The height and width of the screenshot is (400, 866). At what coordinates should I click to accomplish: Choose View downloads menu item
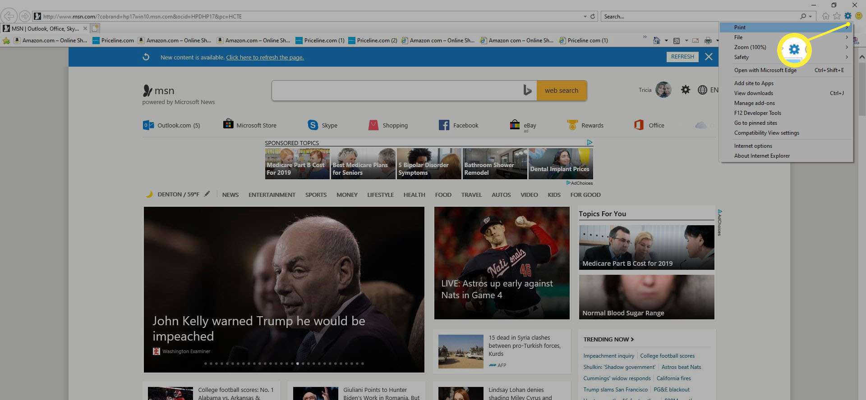click(786, 93)
